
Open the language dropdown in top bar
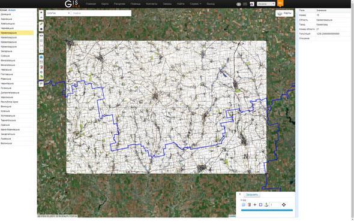266,4
